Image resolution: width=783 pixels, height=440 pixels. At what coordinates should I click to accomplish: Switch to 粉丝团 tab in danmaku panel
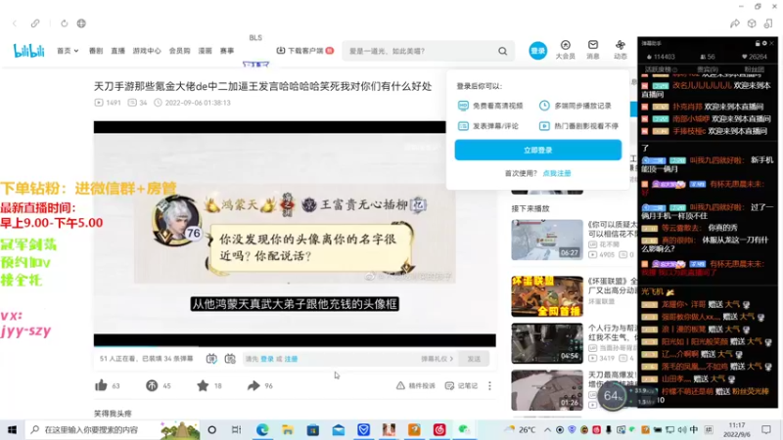[x=754, y=69]
